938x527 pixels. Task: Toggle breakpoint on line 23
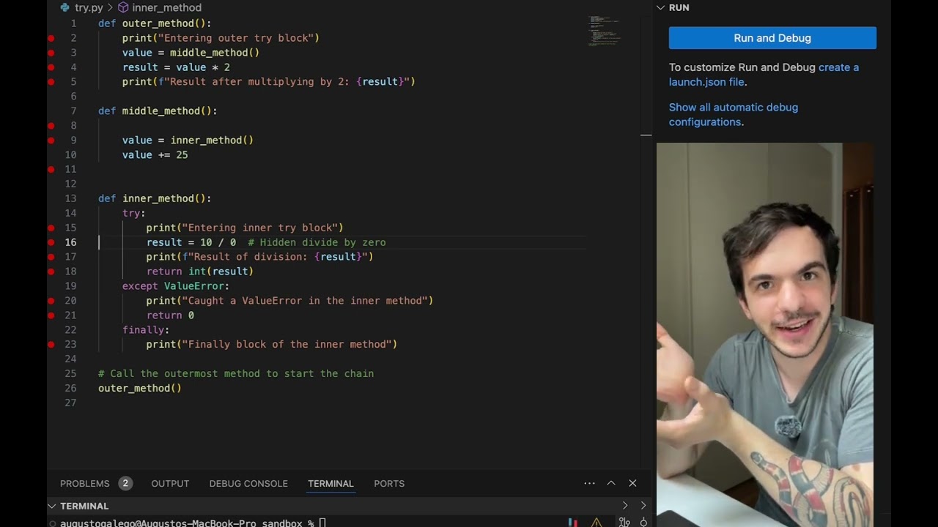(51, 344)
